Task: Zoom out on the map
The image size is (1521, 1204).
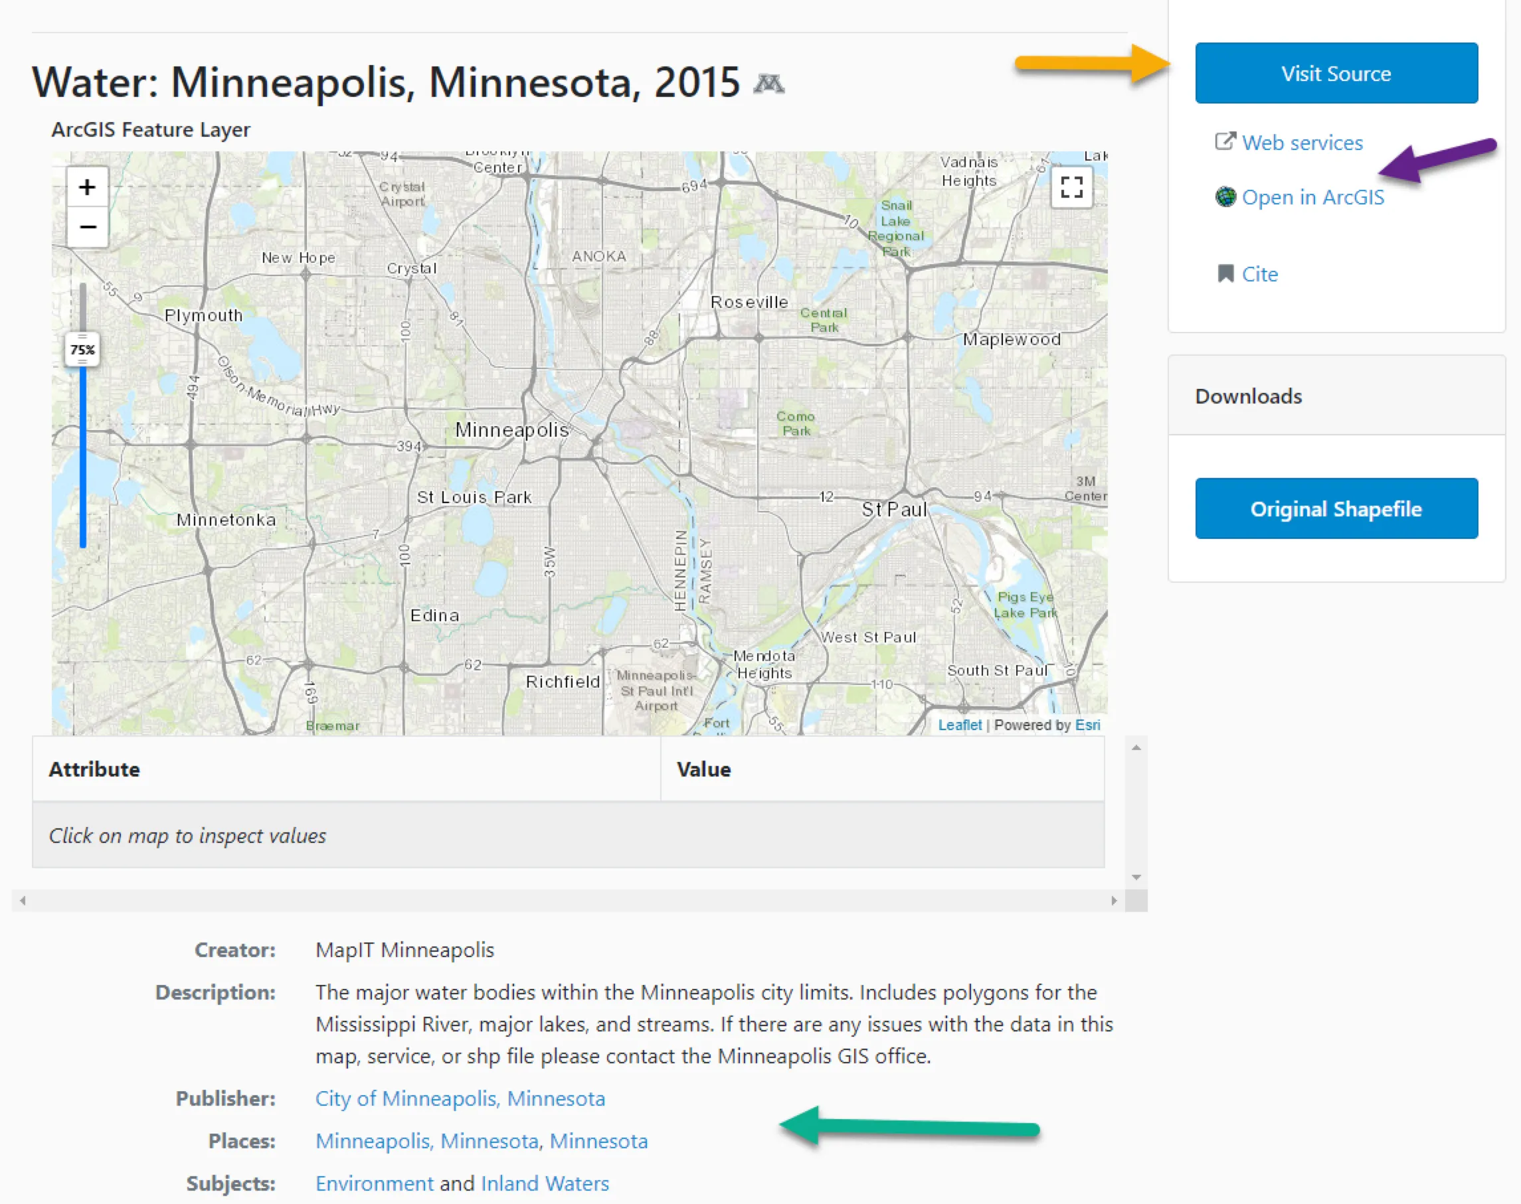Action: (88, 227)
